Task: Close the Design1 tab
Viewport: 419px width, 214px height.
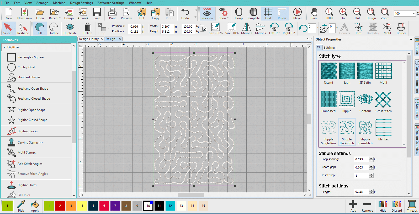Action: coord(120,39)
